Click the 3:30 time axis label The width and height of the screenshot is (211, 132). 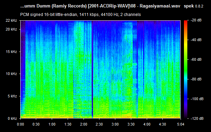pyautogui.click(x=131, y=124)
